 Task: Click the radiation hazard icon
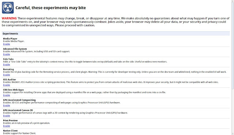coord(8,8)
